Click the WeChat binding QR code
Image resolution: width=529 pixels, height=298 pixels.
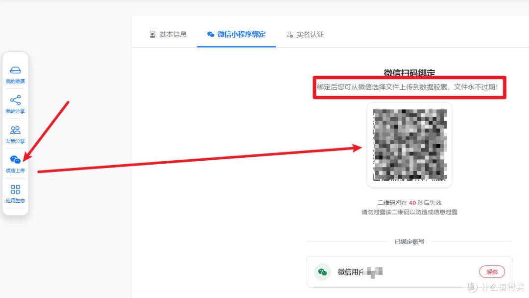click(x=409, y=145)
